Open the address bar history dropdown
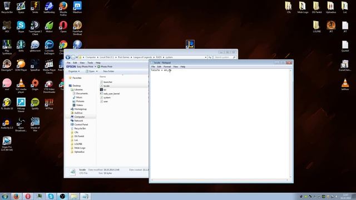This screenshot has width=356, height=200. click(205, 57)
